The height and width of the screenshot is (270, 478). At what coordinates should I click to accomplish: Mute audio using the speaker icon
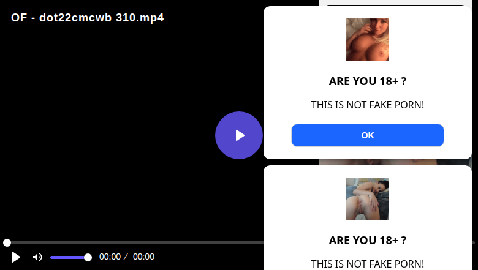tap(37, 257)
